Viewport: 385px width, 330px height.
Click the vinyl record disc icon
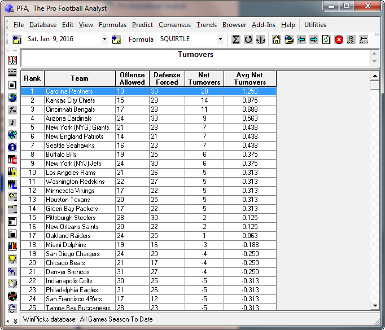click(x=12, y=296)
